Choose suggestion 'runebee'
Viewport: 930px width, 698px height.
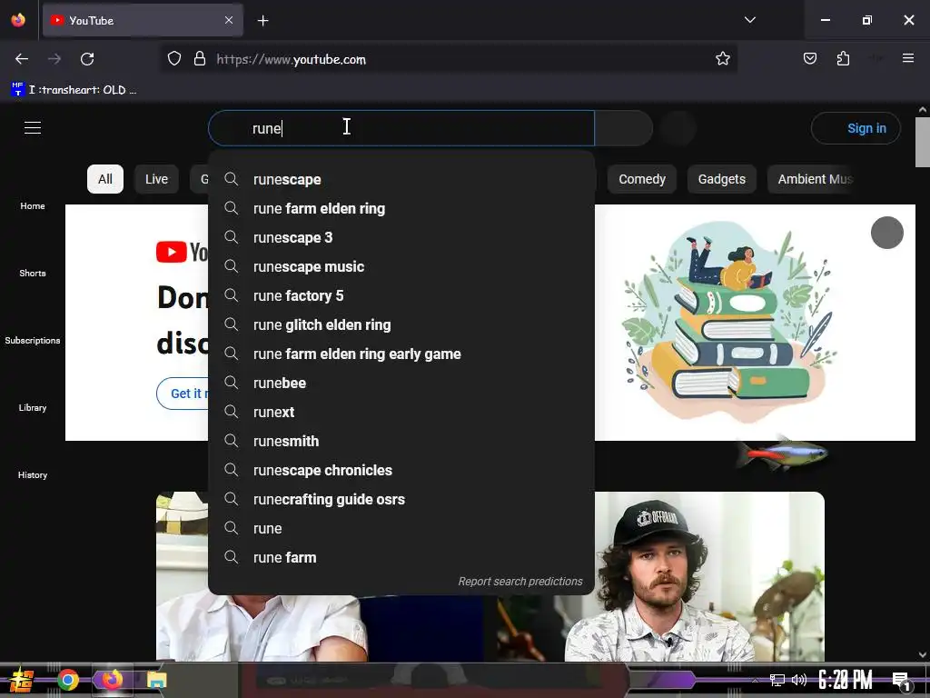(401, 383)
